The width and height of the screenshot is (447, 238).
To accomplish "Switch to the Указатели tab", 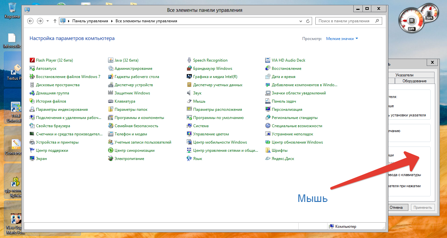I will 404,75.
